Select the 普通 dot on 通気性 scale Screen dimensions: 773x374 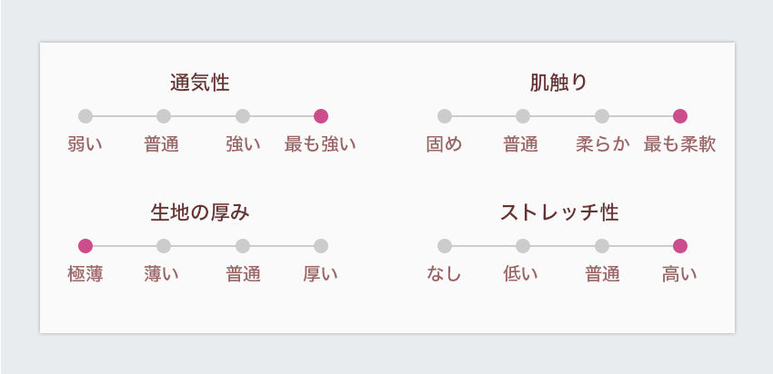click(x=164, y=116)
